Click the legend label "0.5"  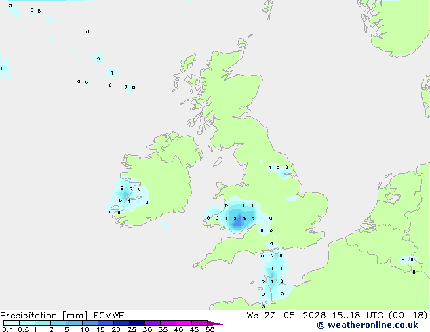[23, 329]
